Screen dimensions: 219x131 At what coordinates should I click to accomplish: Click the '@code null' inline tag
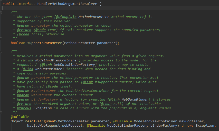[111, 104]
